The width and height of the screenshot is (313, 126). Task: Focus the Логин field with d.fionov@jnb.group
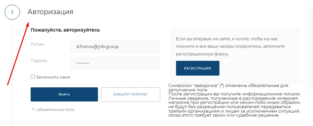tap(115, 46)
